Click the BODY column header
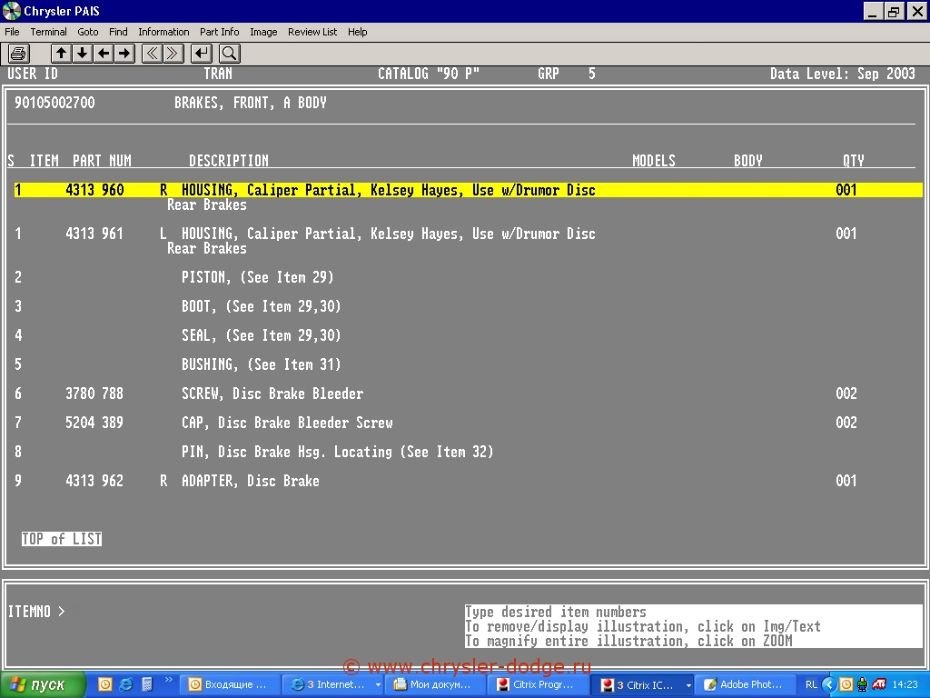Viewport: 930px width, 698px height. [x=748, y=161]
